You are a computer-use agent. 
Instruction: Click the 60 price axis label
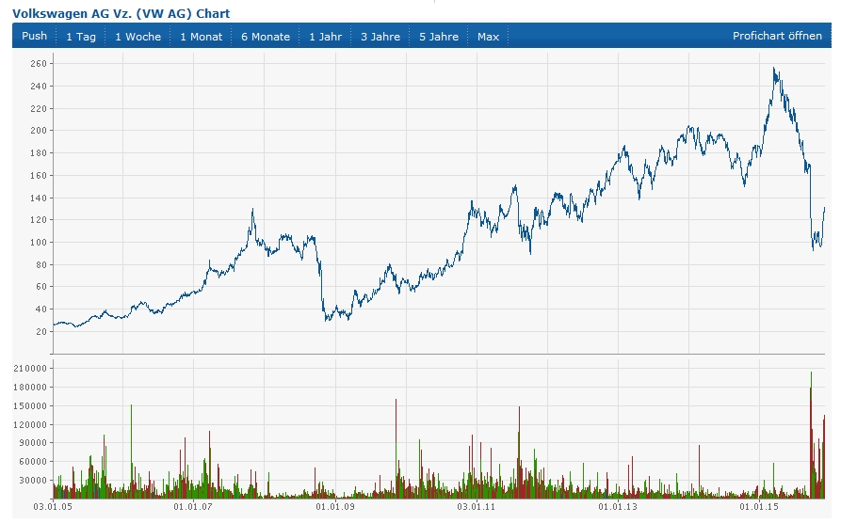click(x=41, y=287)
